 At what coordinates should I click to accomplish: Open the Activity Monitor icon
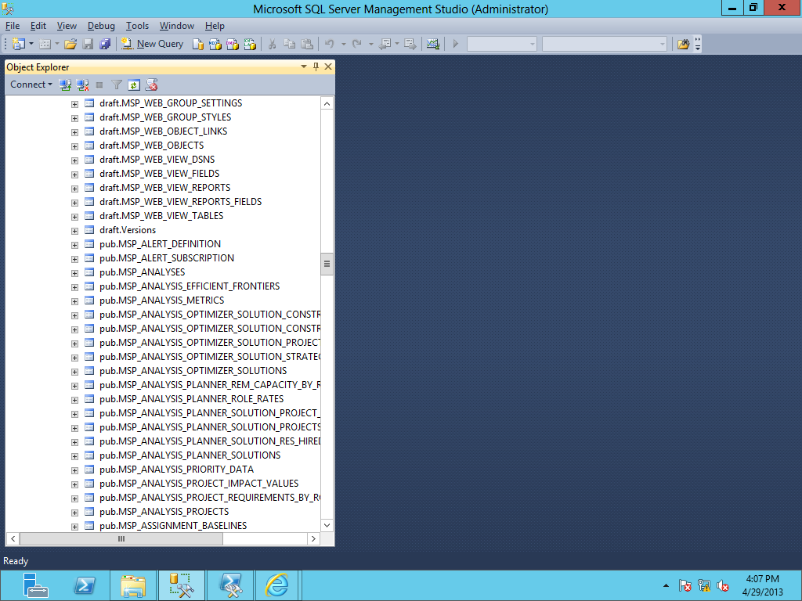[432, 44]
